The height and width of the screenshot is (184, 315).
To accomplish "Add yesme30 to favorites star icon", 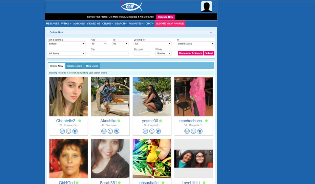I will tap(158, 131).
